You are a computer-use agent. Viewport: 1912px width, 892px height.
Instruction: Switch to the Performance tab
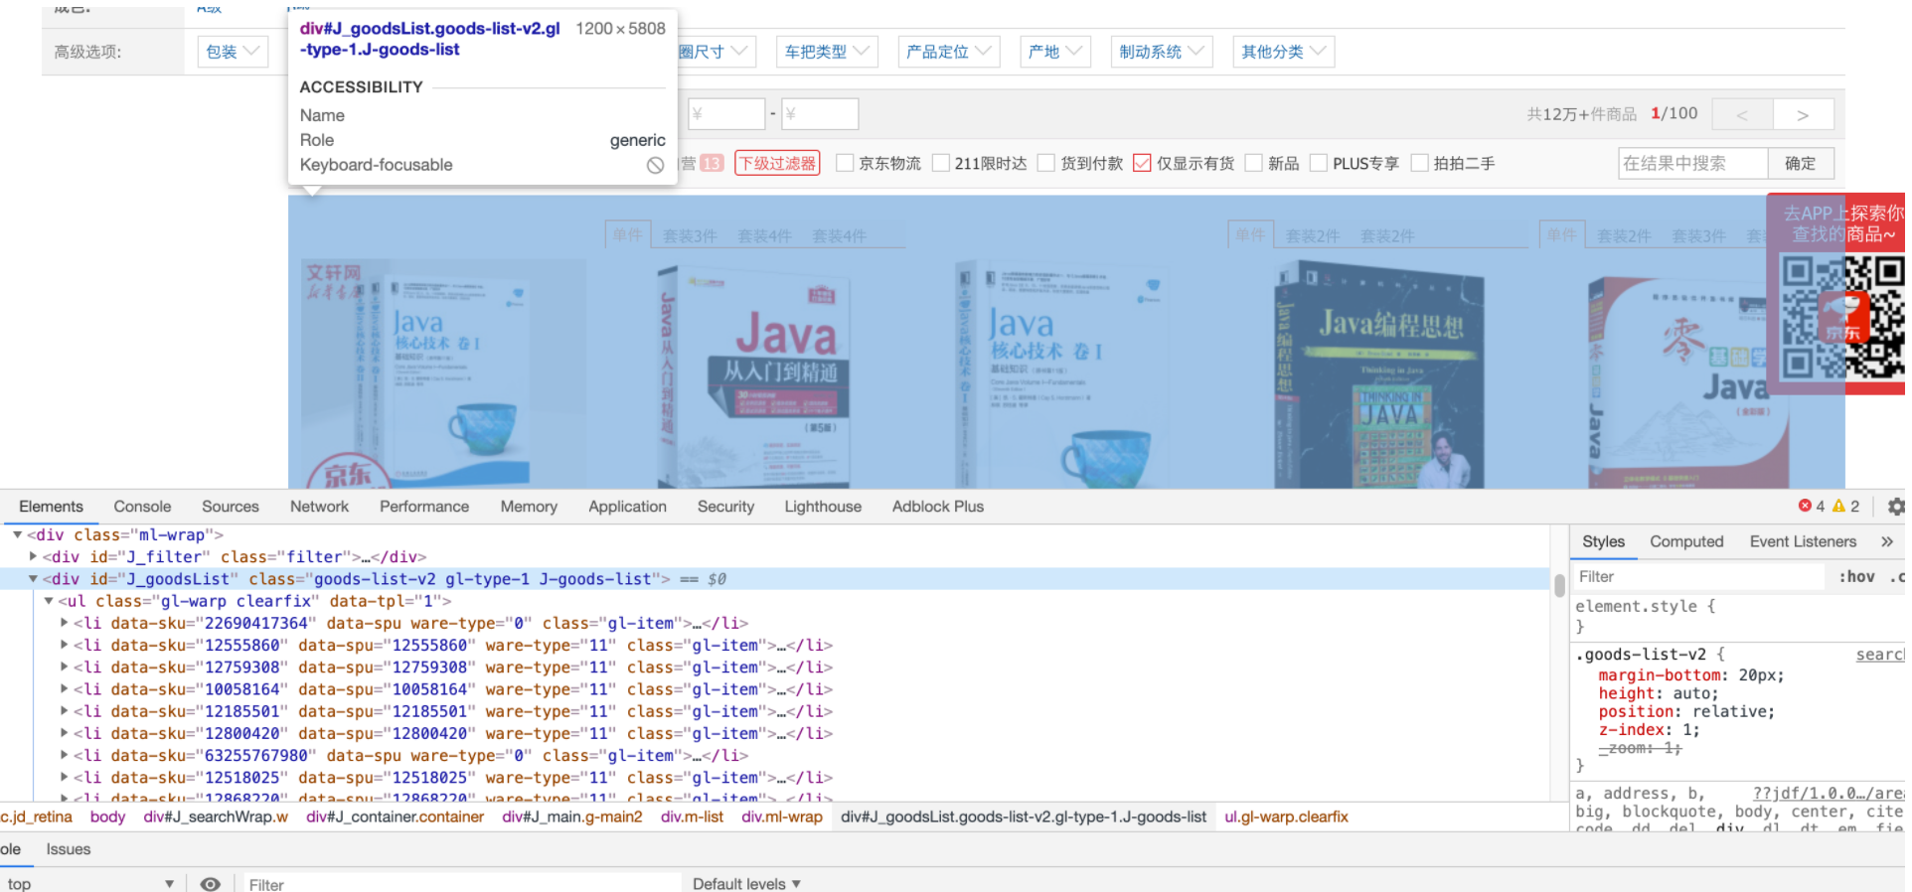tap(424, 507)
